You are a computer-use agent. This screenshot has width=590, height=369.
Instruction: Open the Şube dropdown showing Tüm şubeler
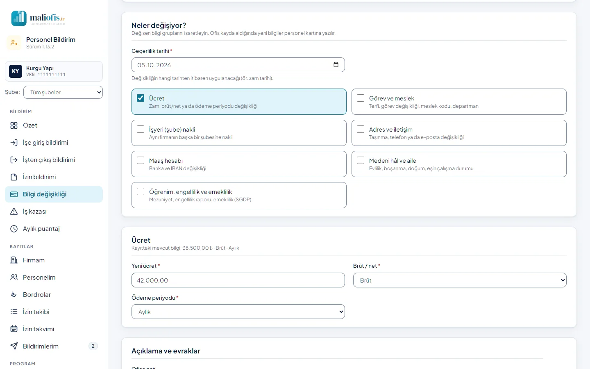[x=63, y=92]
